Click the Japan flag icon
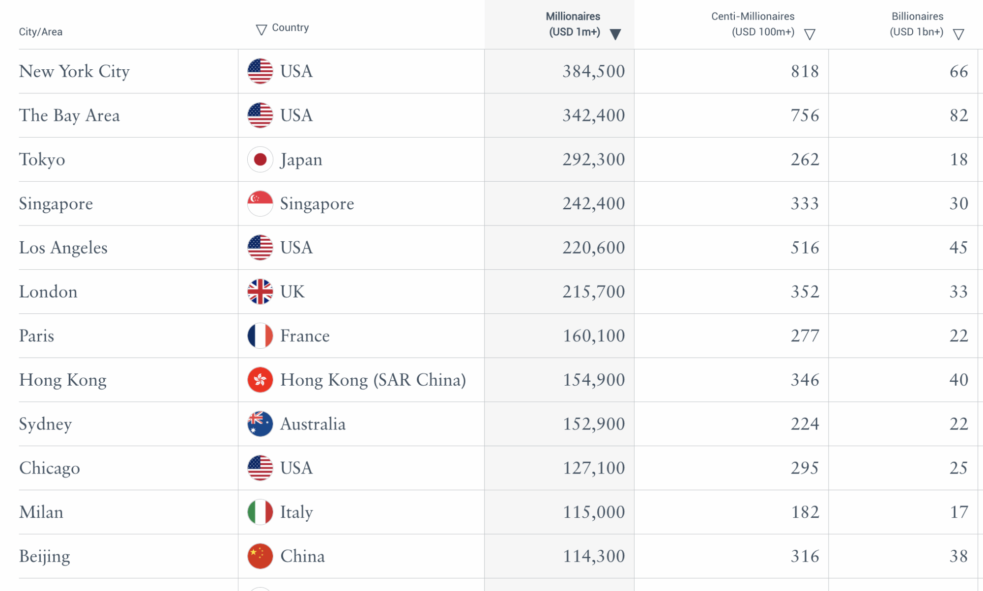This screenshot has height=591, width=983. tap(260, 160)
